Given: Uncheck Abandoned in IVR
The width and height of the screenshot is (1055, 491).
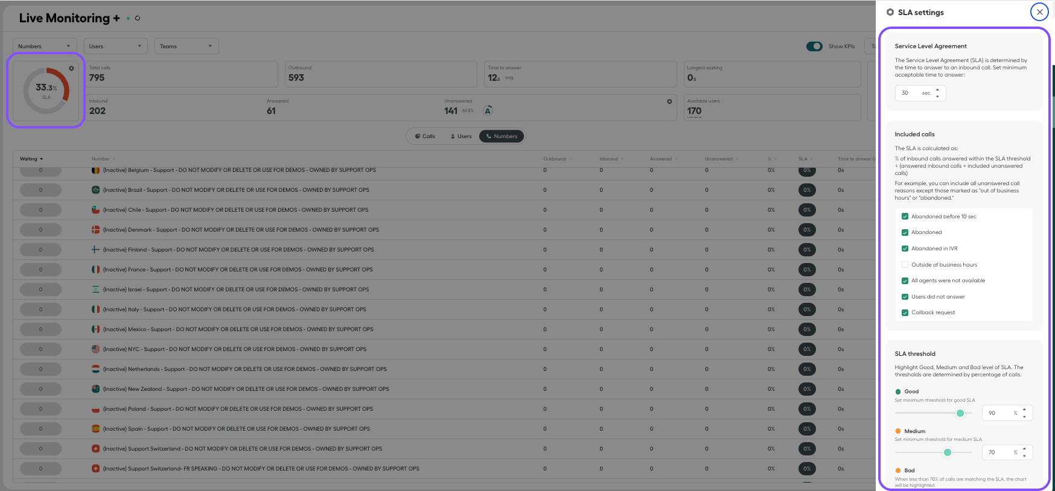Looking at the screenshot, I should click(905, 249).
